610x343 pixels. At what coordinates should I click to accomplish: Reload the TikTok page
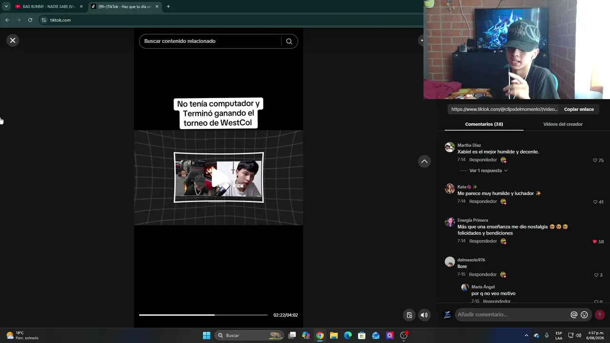point(30,20)
